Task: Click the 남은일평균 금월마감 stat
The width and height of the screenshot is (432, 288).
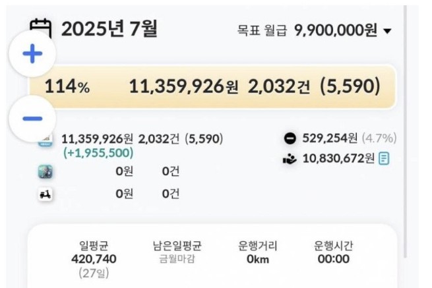Action: click(177, 252)
